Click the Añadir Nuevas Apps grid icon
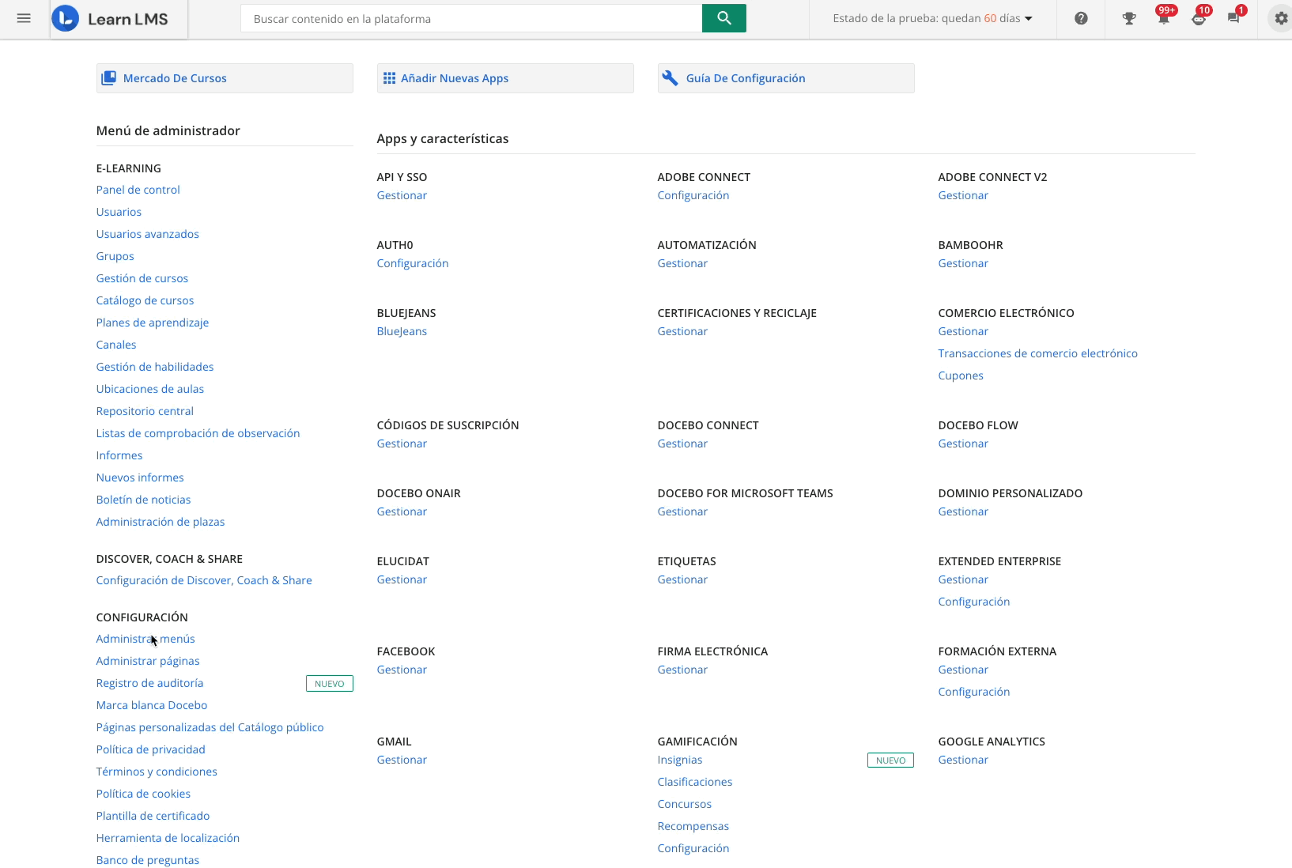 389,78
